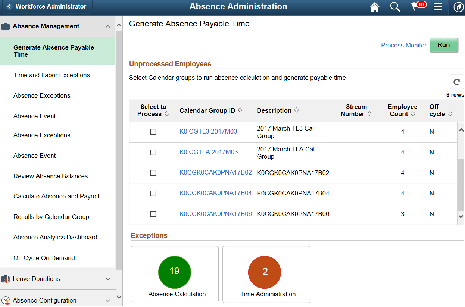View notifications via the flag icon

click(417, 7)
